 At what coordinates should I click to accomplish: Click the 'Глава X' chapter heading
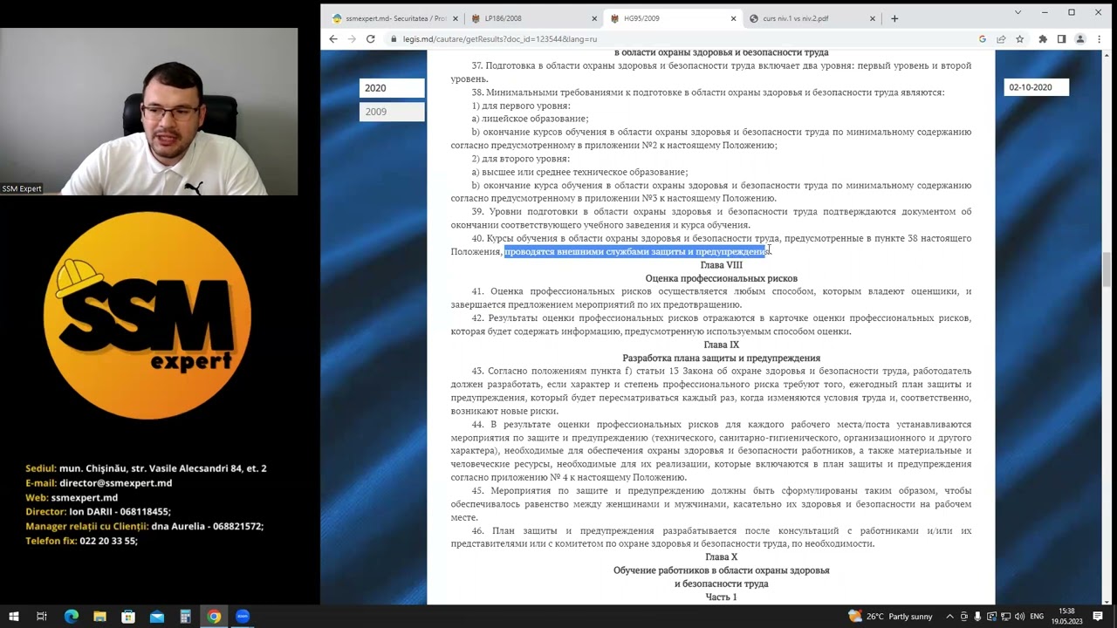click(x=721, y=556)
